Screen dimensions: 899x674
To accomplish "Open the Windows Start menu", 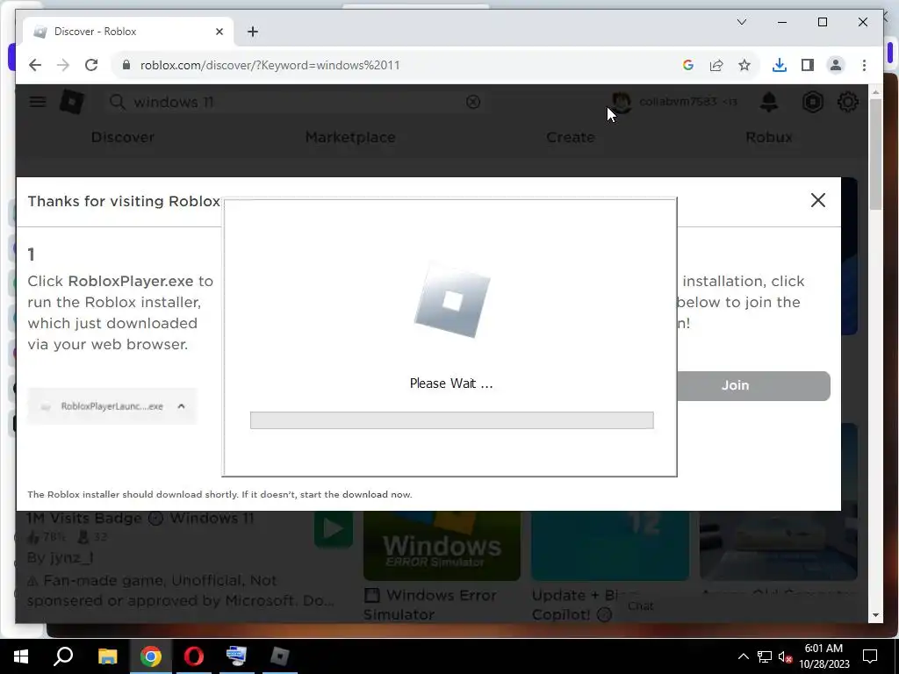I will click(x=21, y=656).
